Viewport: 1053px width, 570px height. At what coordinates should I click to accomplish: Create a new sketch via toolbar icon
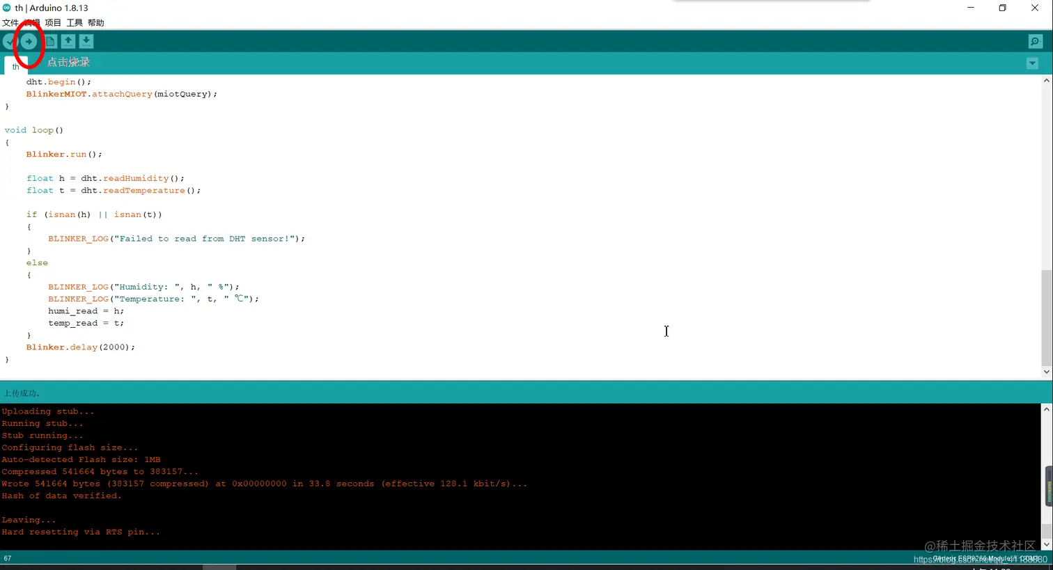pos(50,42)
